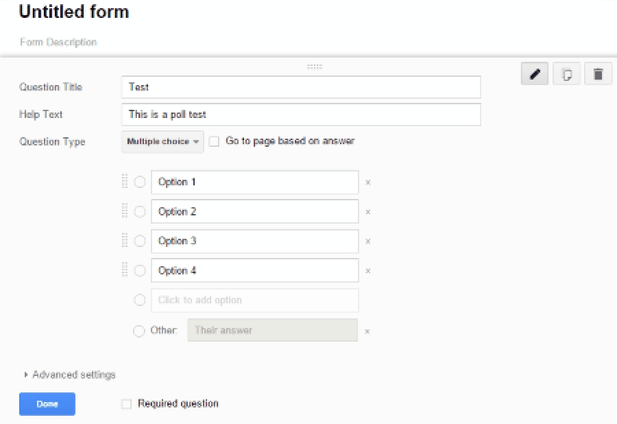Click the pencil edit icon
617x424 pixels.
tap(534, 73)
